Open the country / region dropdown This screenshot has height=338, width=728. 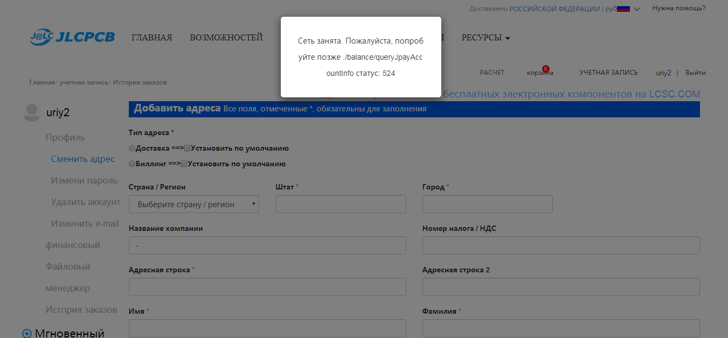click(194, 204)
